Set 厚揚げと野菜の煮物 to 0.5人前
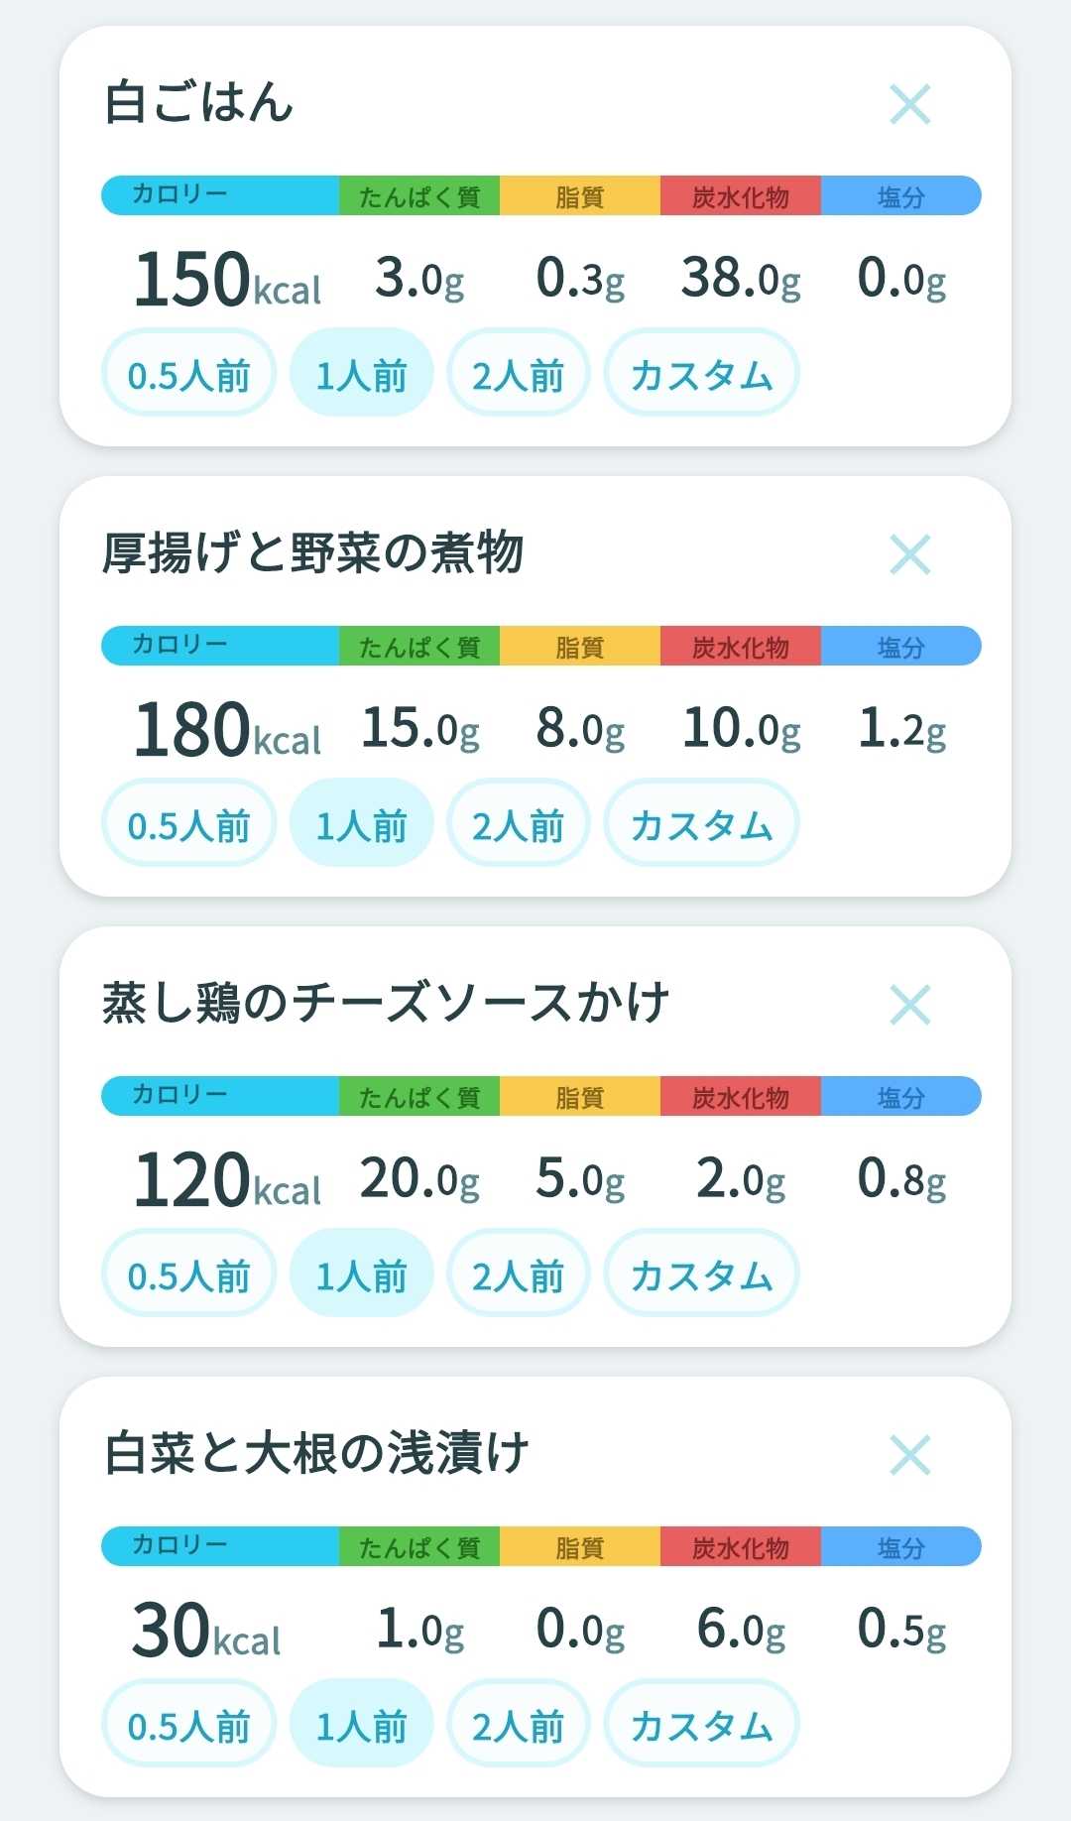This screenshot has height=1821, width=1071. tap(188, 823)
